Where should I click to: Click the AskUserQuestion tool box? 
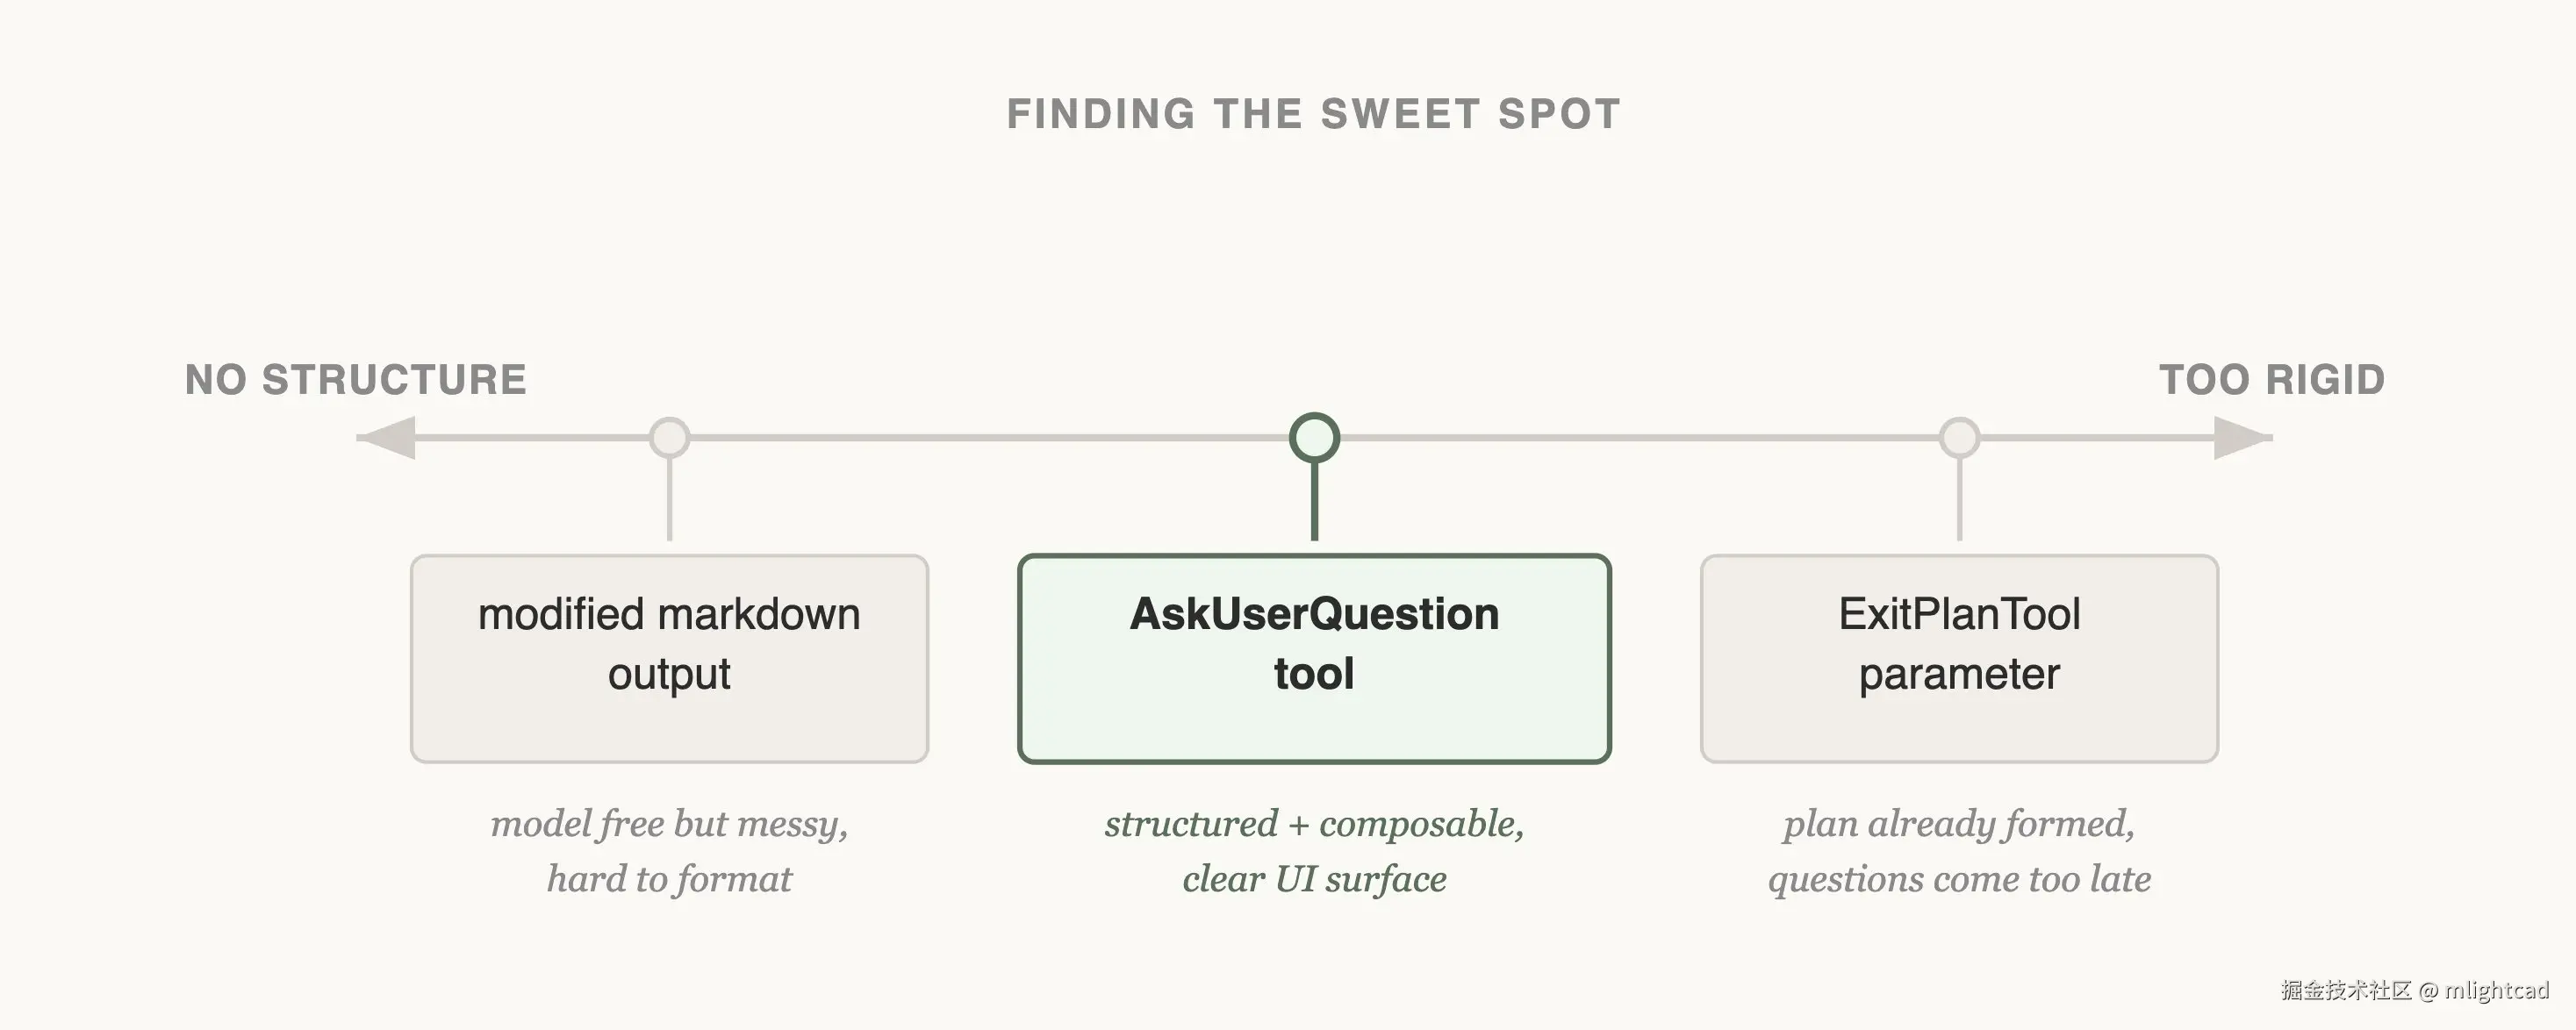(1314, 659)
